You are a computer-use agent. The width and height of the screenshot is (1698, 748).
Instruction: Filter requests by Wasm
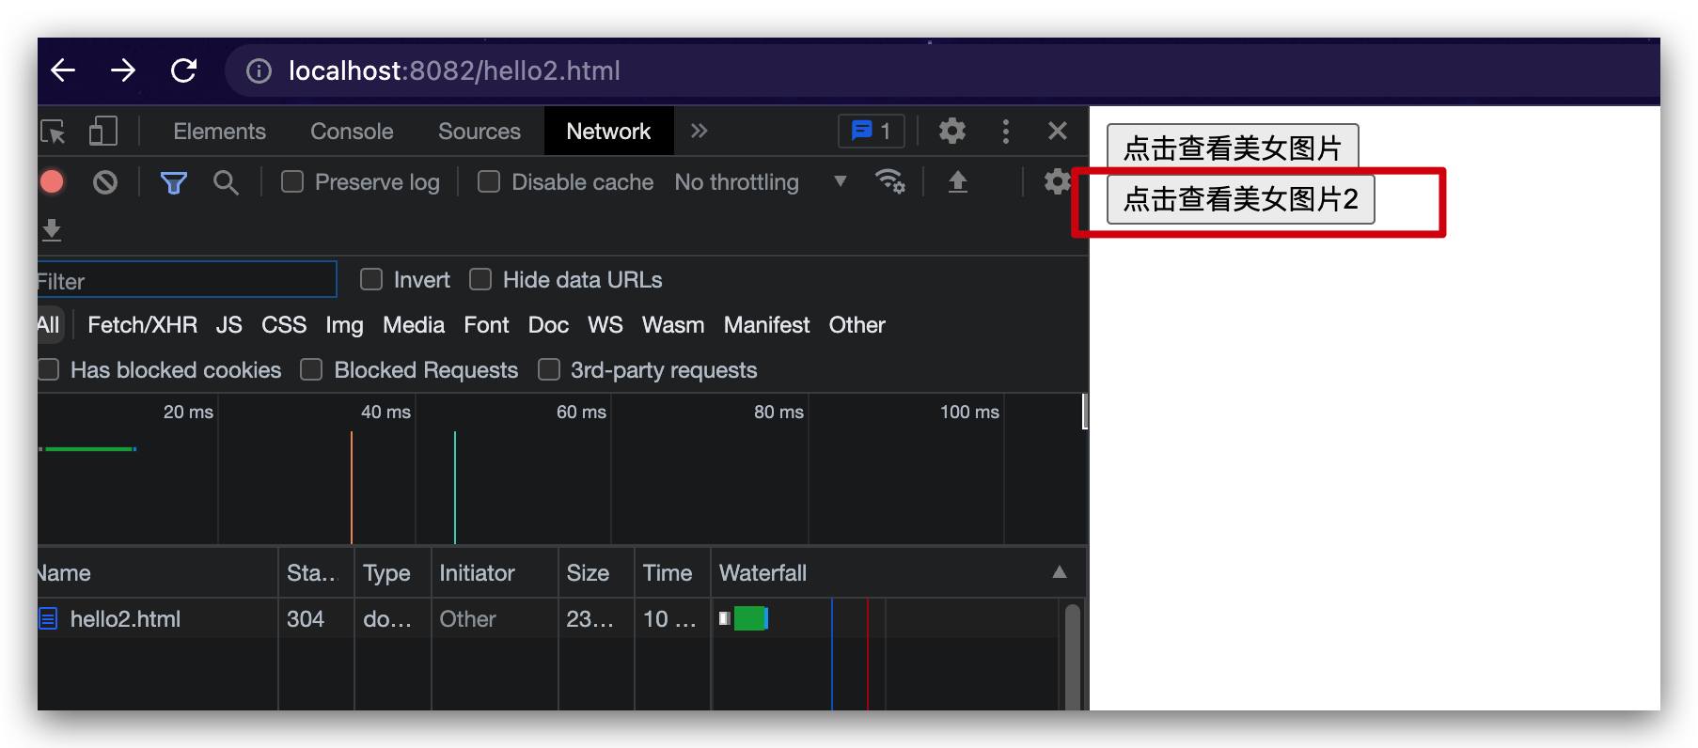673,325
